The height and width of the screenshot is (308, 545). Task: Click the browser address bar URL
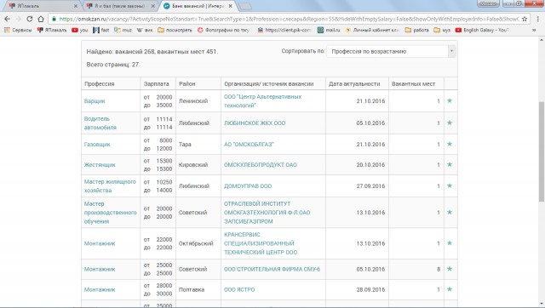point(289,19)
